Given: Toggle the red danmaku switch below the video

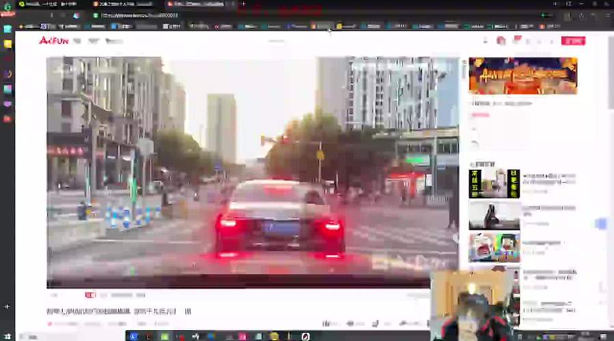Looking at the screenshot, I should pyautogui.click(x=90, y=295).
